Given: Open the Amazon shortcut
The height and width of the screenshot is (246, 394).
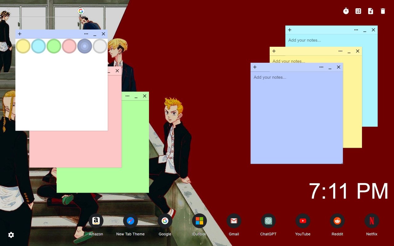Looking at the screenshot, I should coord(96,221).
